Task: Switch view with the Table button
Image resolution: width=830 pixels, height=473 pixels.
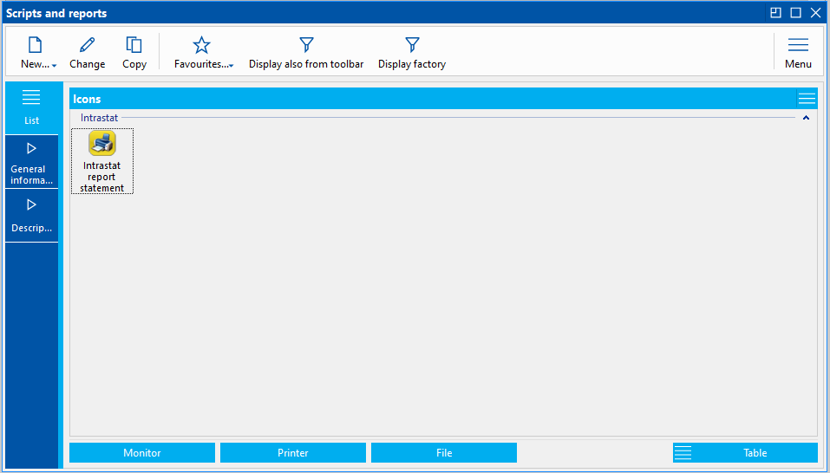Action: pyautogui.click(x=745, y=453)
